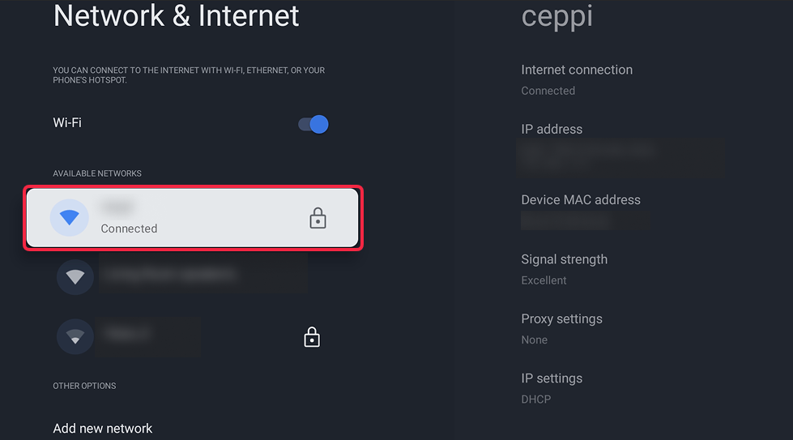Click the weak-signal Wi-Fi icon

tap(75, 336)
